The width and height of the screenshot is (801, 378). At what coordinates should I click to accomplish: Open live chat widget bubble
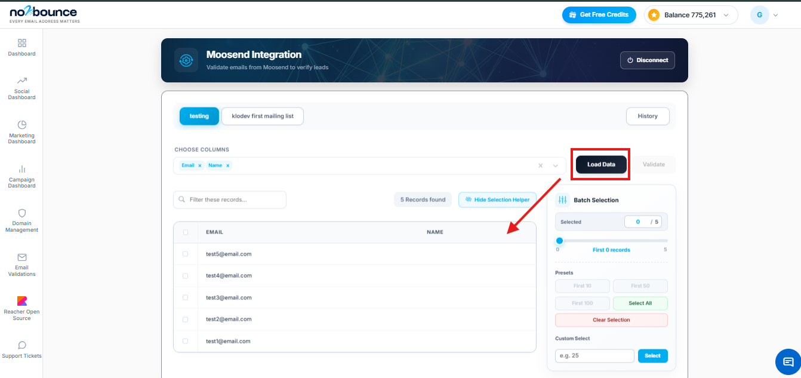click(x=788, y=362)
